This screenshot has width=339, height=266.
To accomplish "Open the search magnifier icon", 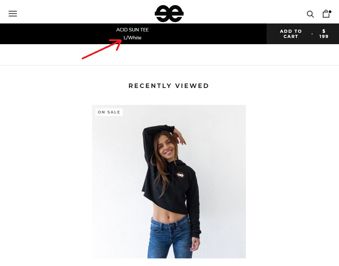I will point(310,14).
